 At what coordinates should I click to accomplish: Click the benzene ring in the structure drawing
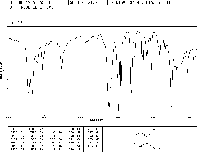[141, 139]
